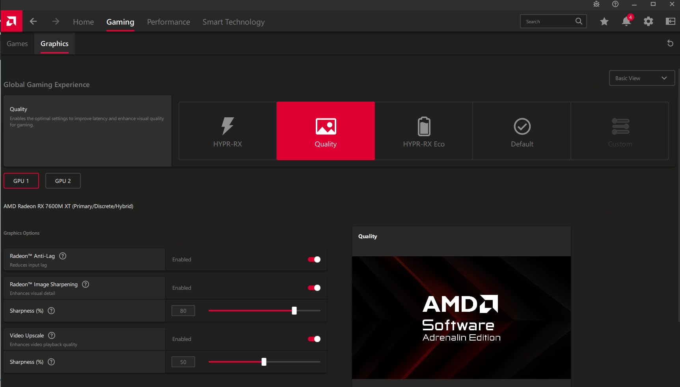Show help for Radeon Anti-Lag
The image size is (680, 387).
(x=63, y=256)
